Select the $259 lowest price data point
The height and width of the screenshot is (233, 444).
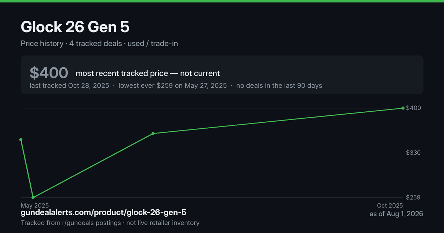click(x=33, y=197)
